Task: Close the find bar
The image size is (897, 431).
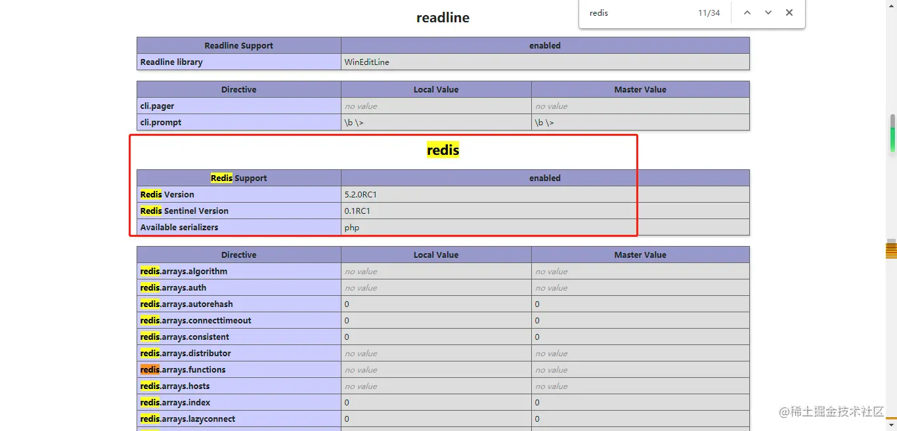Action: pos(789,13)
